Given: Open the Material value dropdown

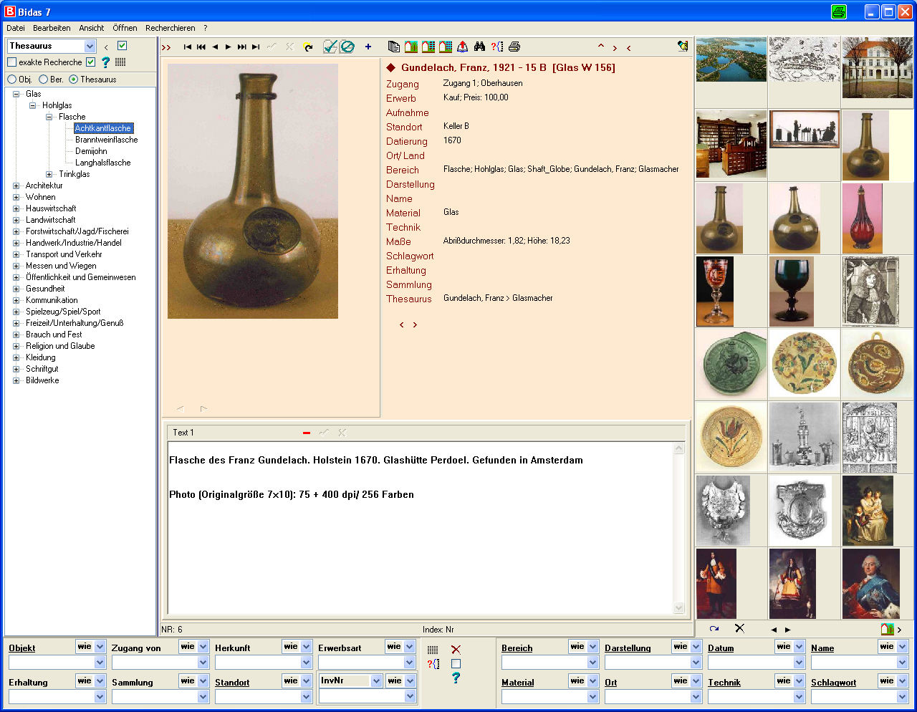Looking at the screenshot, I should pyautogui.click(x=592, y=696).
